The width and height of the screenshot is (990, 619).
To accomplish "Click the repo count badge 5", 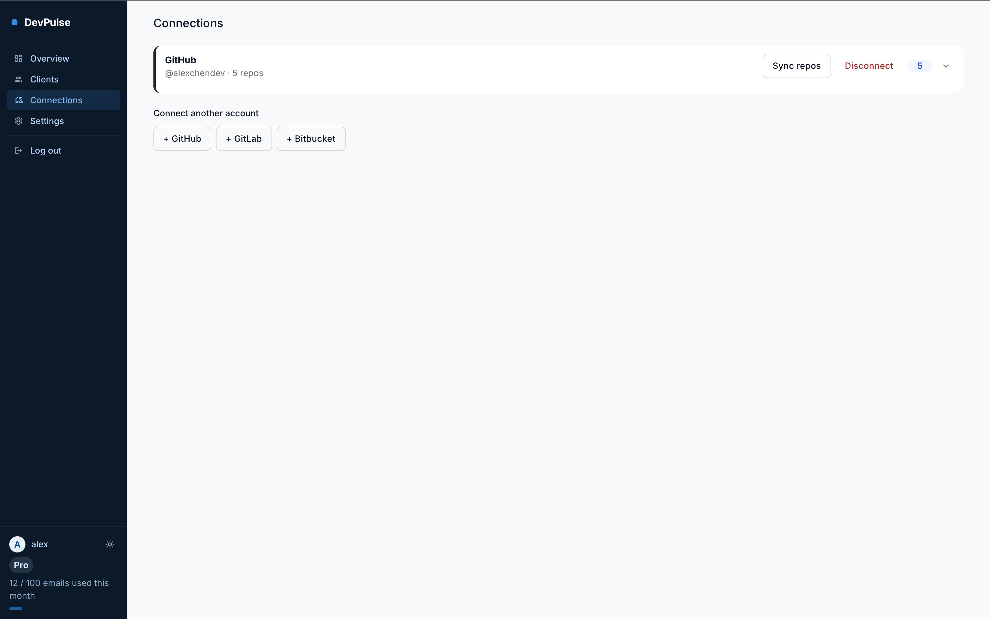I will (920, 66).
